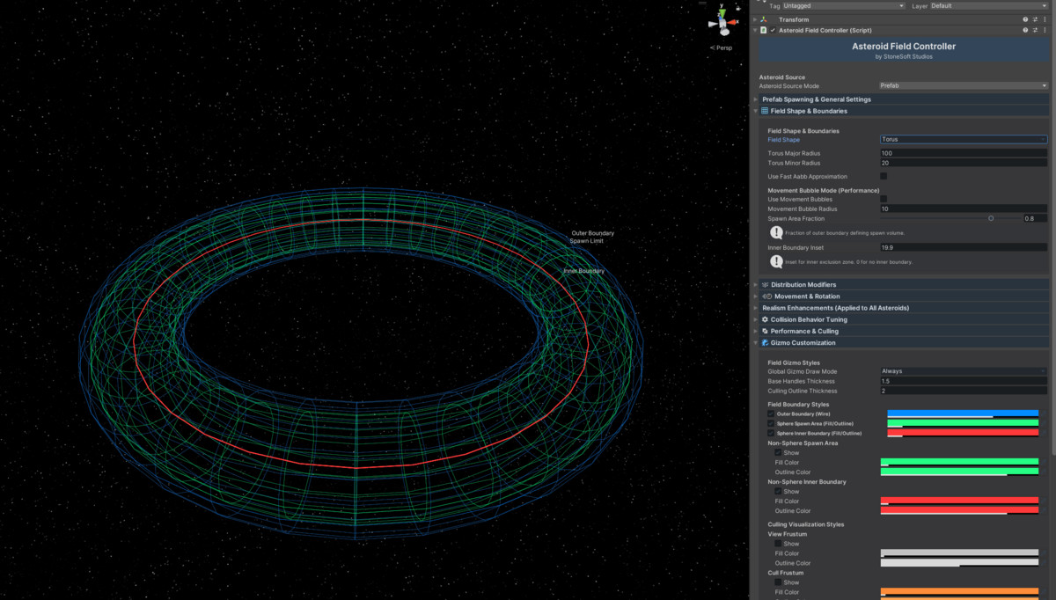
Task: Click Culling Outline Thickness field
Action: 964,391
